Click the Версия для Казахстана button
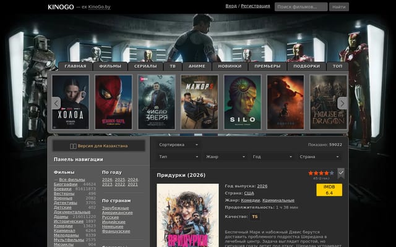This screenshot has height=247, width=396. pos(99,146)
